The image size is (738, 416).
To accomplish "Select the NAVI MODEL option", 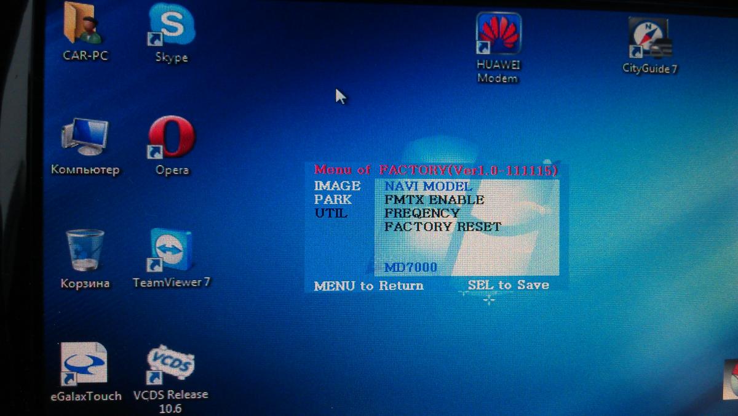I will (x=428, y=186).
